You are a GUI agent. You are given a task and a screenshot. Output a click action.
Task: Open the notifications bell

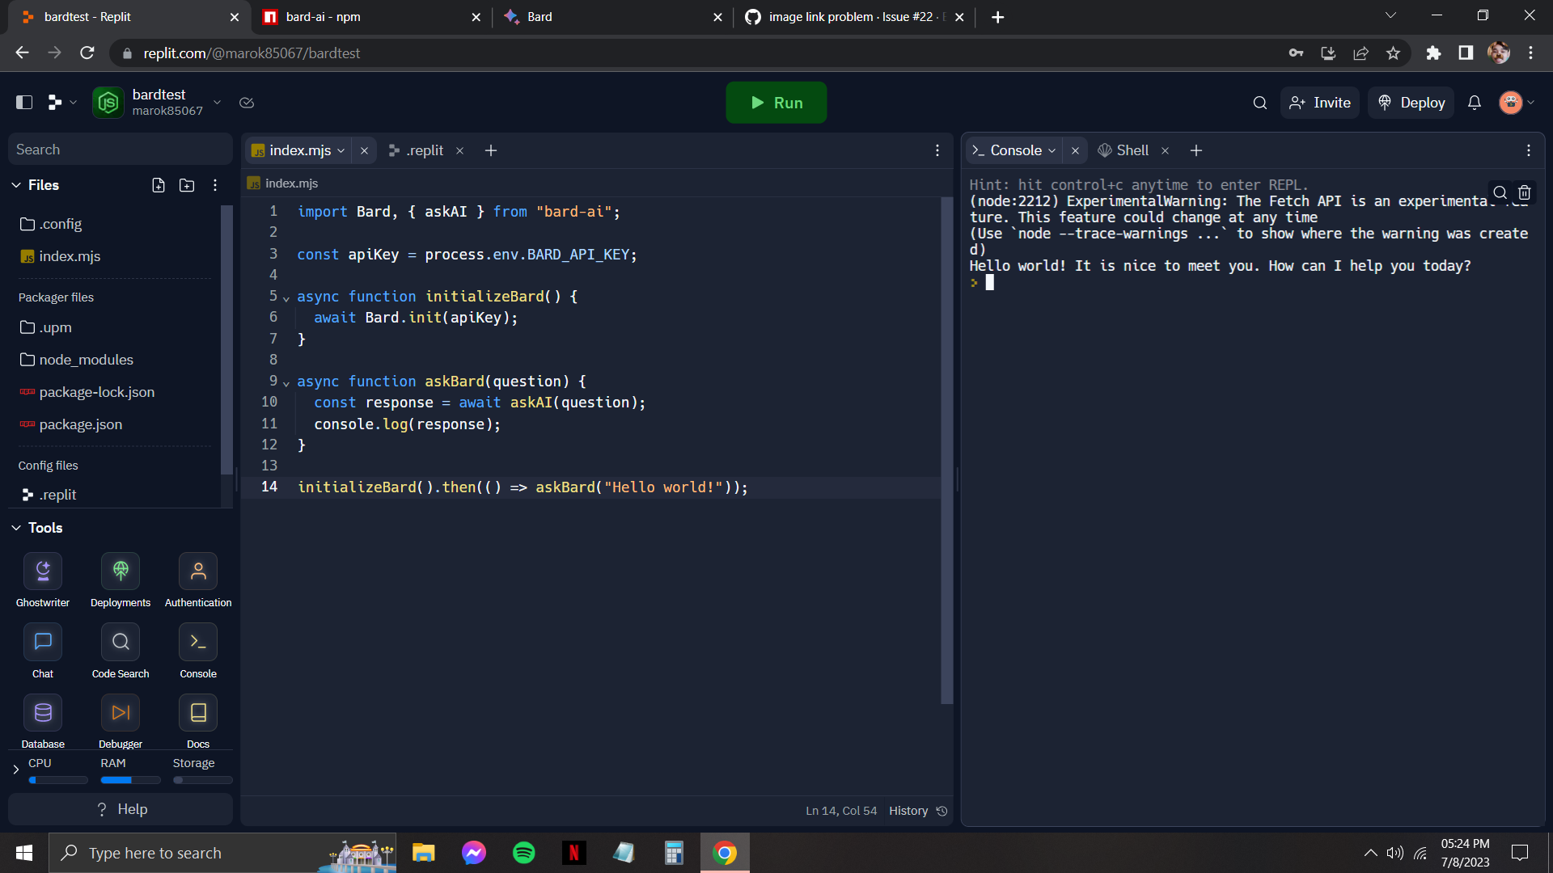1474,103
